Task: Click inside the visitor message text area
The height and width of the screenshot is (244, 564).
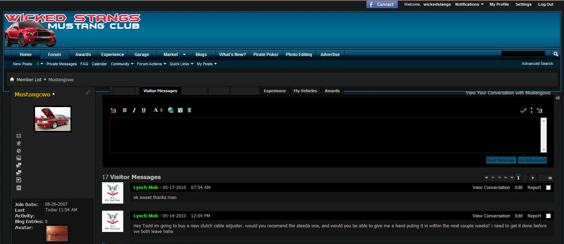Action: pos(325,135)
